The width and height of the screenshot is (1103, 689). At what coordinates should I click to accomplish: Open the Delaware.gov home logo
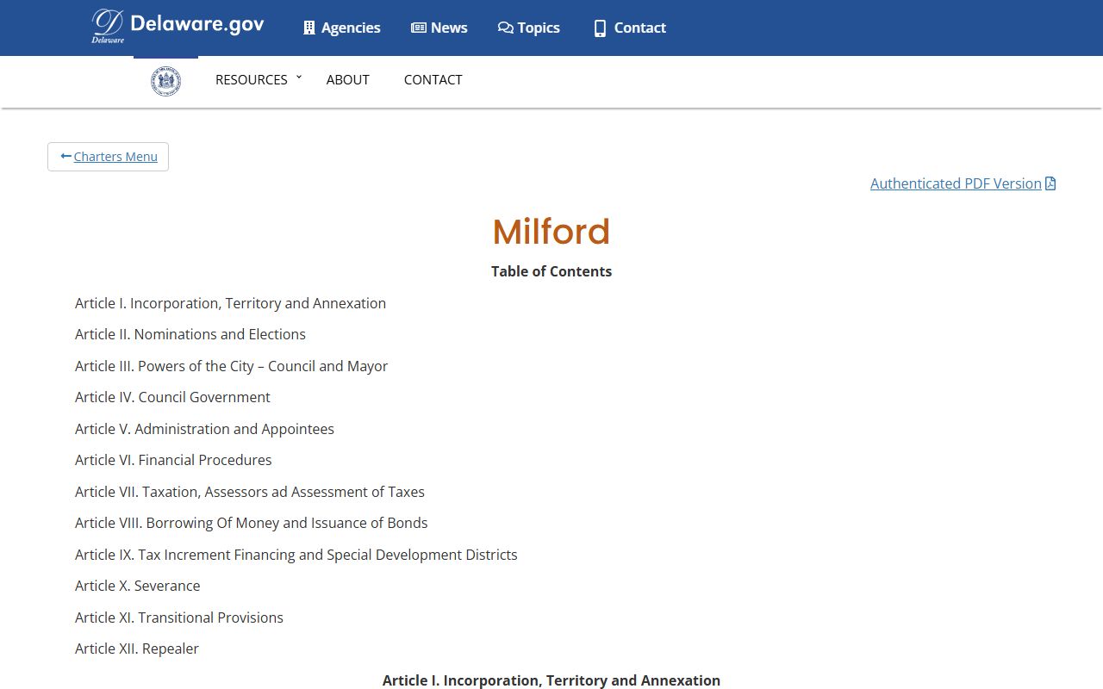click(x=178, y=26)
